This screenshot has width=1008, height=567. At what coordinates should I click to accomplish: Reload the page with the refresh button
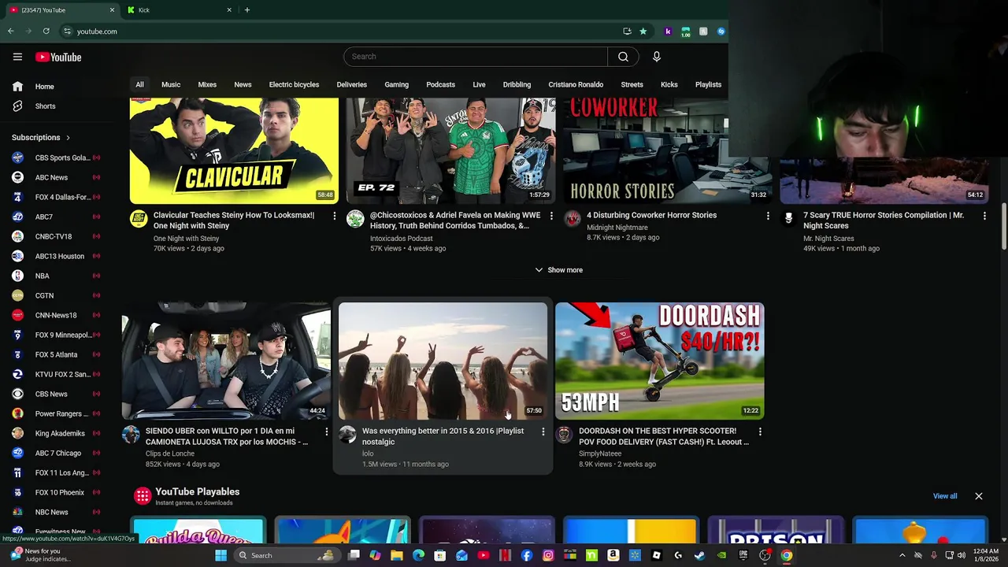coord(46,31)
